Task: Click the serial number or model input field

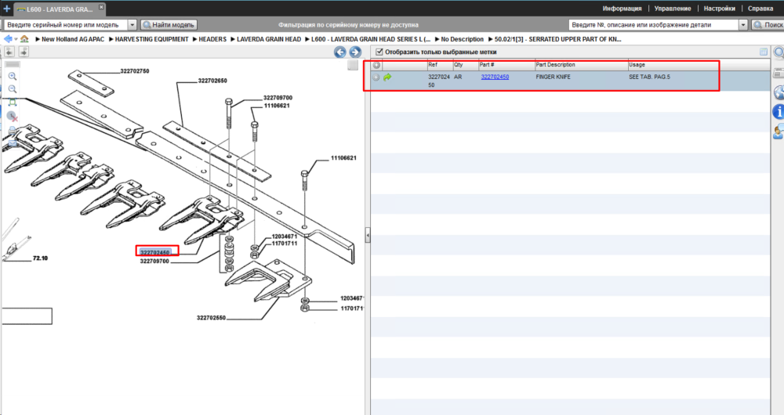Action: pyautogui.click(x=66, y=24)
